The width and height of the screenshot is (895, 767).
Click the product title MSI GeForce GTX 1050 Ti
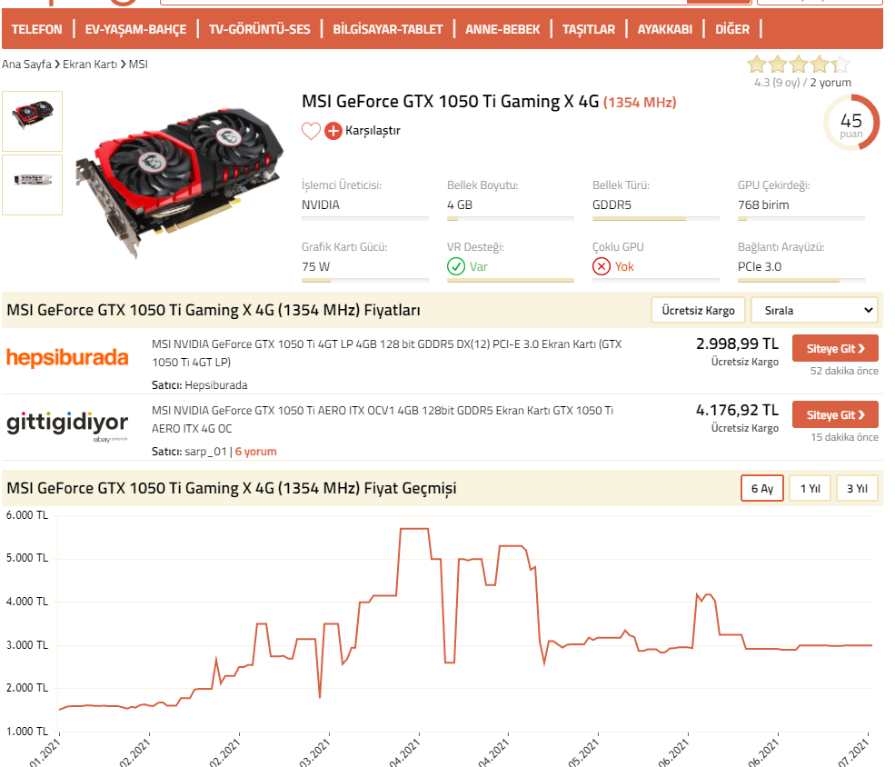[451, 102]
